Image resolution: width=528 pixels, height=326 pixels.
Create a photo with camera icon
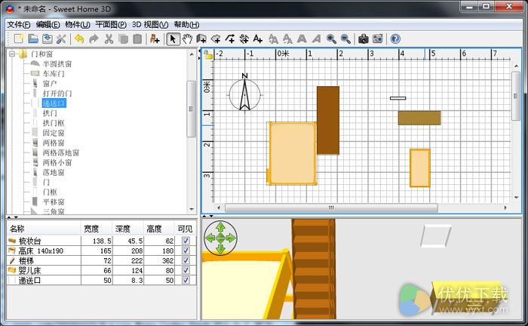[x=364, y=39]
